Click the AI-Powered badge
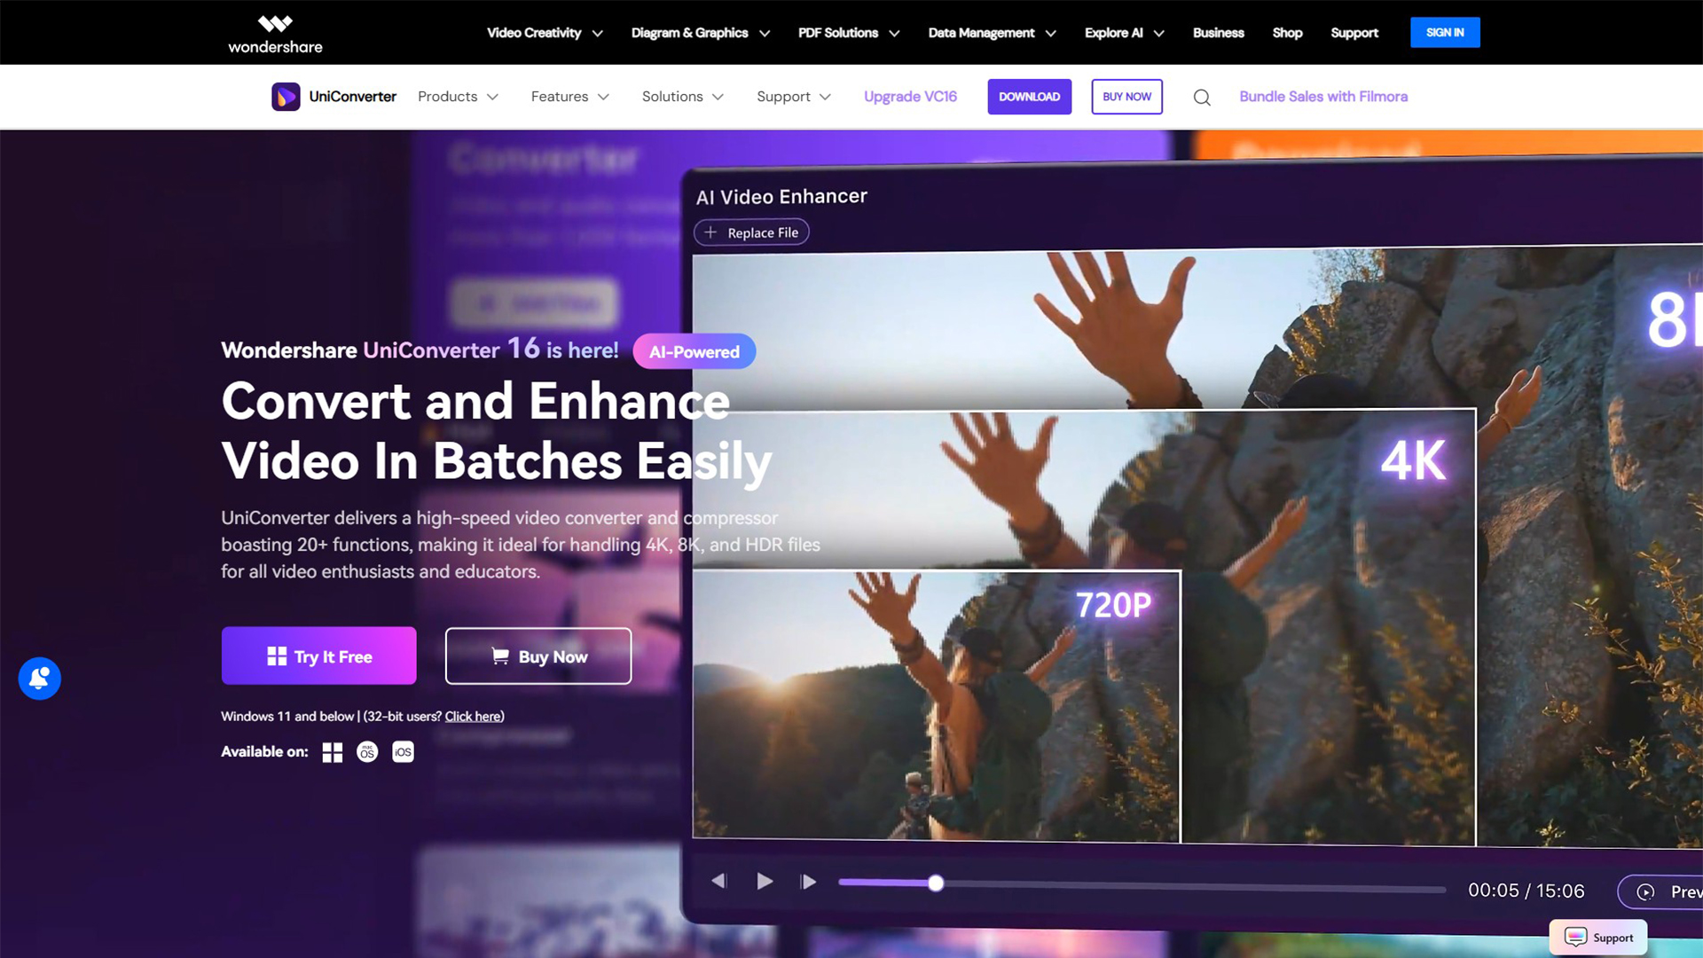Screen dimensions: 1703x958 pyautogui.click(x=694, y=352)
